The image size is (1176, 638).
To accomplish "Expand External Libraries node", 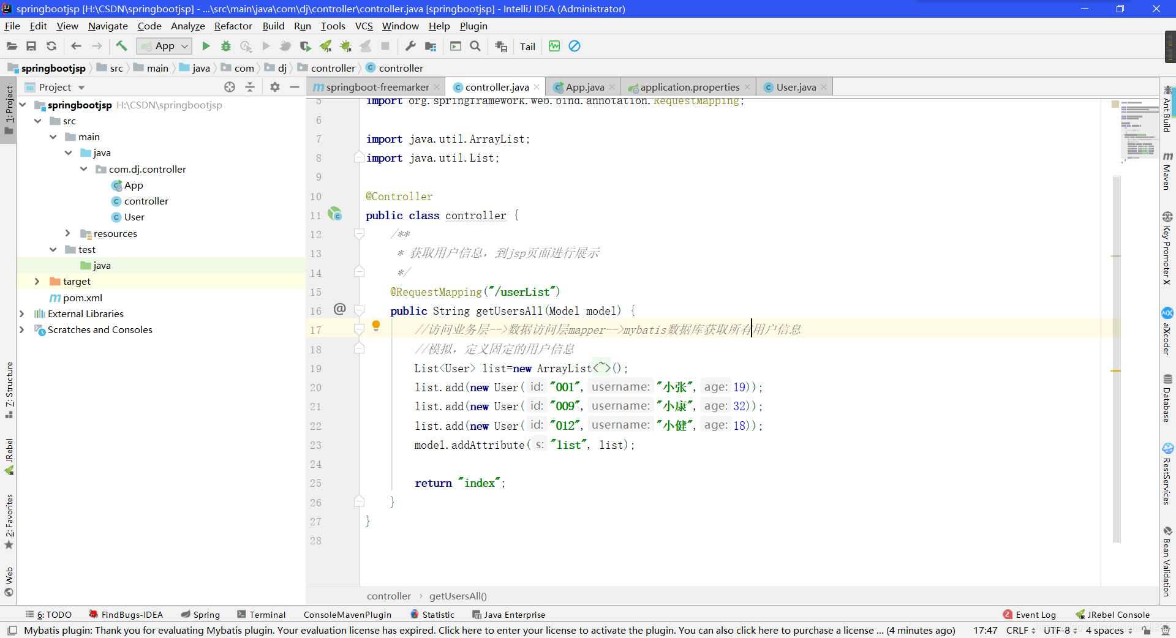I will tap(22, 313).
